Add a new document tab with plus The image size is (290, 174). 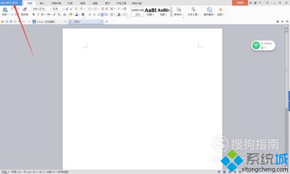pos(107,22)
